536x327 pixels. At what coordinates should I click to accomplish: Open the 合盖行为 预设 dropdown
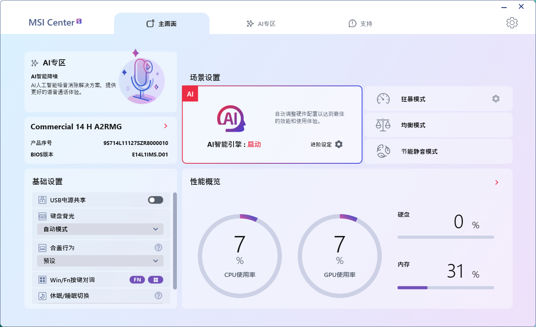[100, 261]
